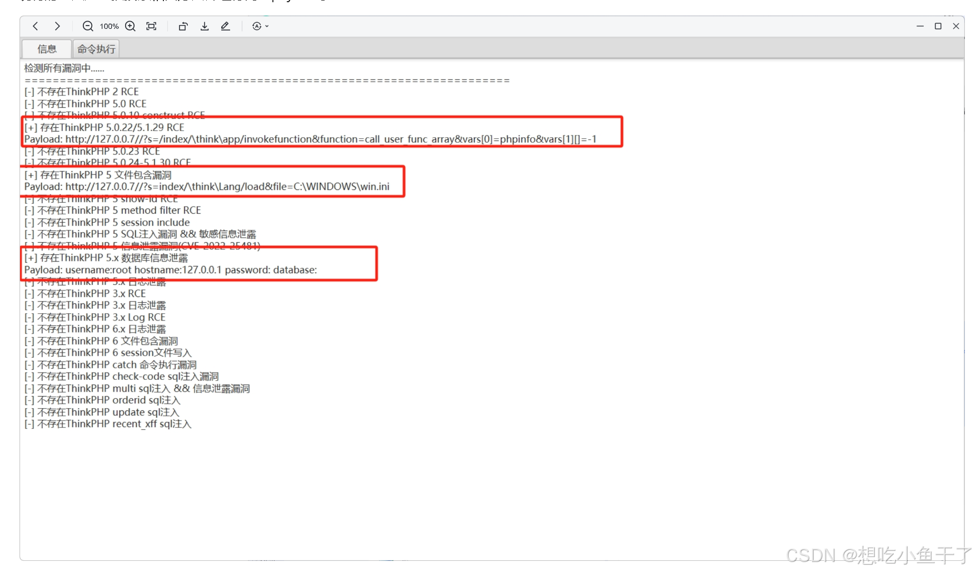976x572 pixels.
Task: Select the 存在ThinkPHP 5 文件包含漏洞 line
Action: (98, 175)
